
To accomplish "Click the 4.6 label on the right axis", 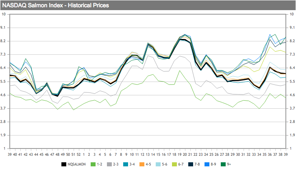I will point(292,95).
